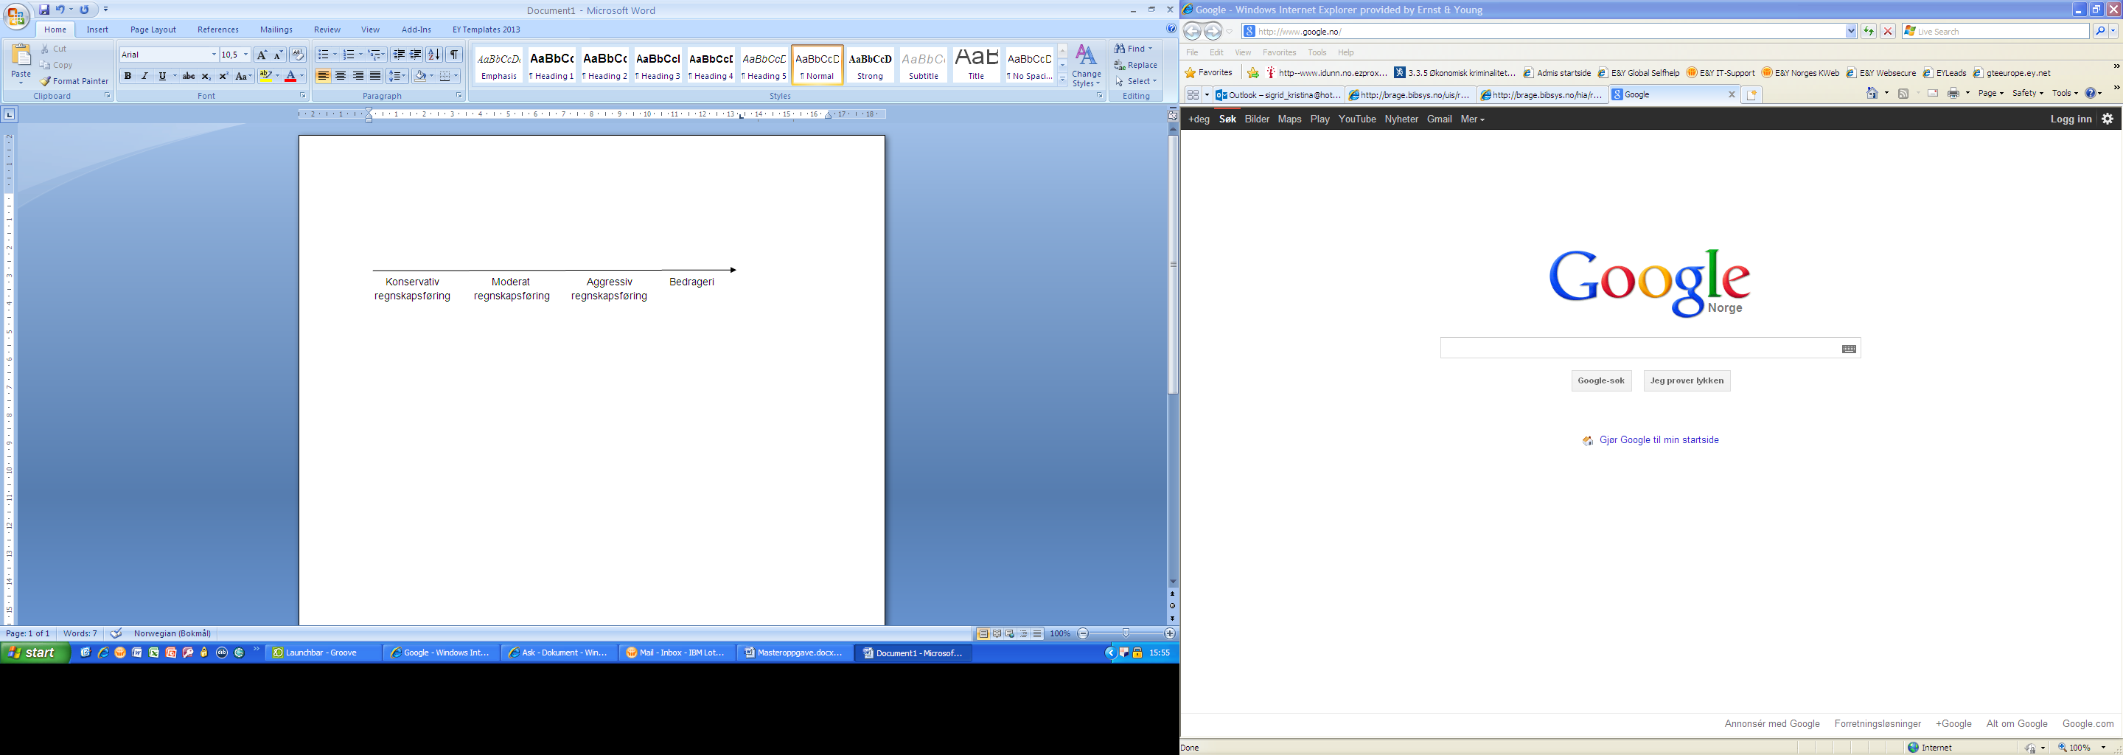Apply strikethrough formatting
Screen dimensions: 2123x755
189,76
